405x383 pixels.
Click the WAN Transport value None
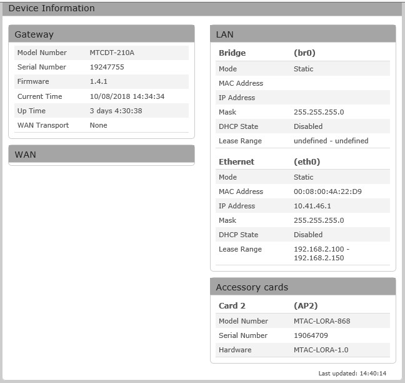[98, 125]
